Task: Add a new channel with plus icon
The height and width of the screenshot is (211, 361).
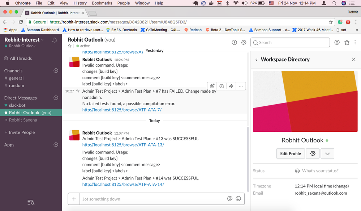Action: (x=56, y=71)
